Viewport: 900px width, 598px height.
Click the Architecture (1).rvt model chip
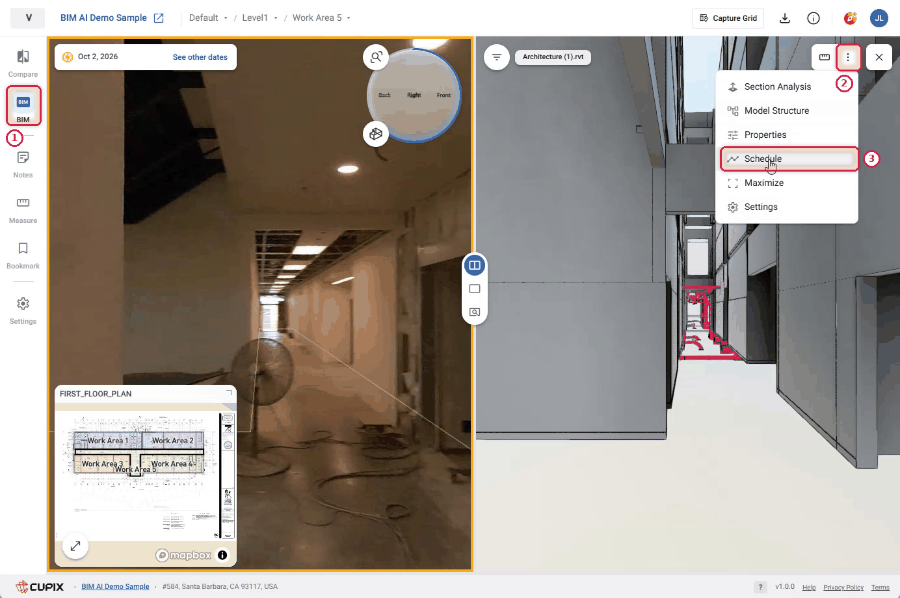coord(553,57)
